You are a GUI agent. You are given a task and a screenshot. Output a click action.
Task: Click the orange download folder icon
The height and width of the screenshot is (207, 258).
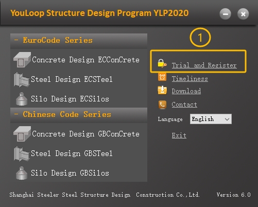click(x=162, y=90)
